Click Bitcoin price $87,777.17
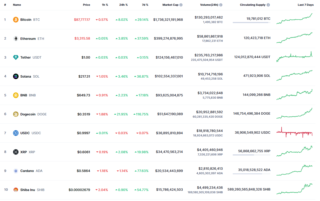Screen dimensions: 320x201 (x=82, y=20)
